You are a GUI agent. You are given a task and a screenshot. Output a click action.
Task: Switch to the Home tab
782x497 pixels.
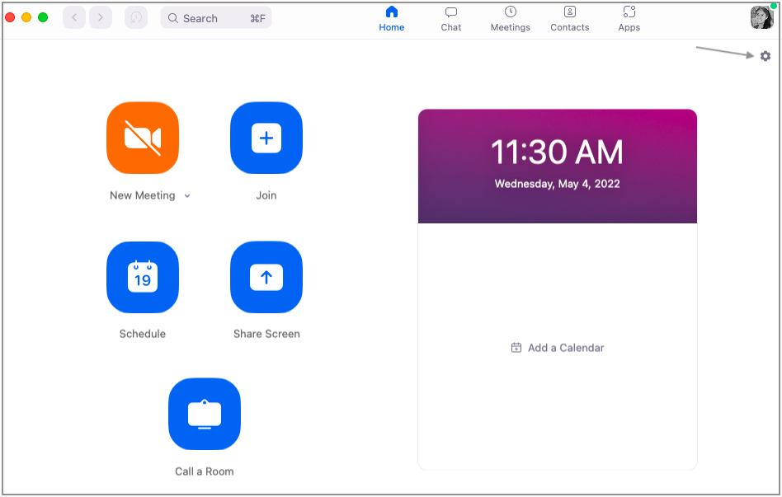pyautogui.click(x=392, y=18)
